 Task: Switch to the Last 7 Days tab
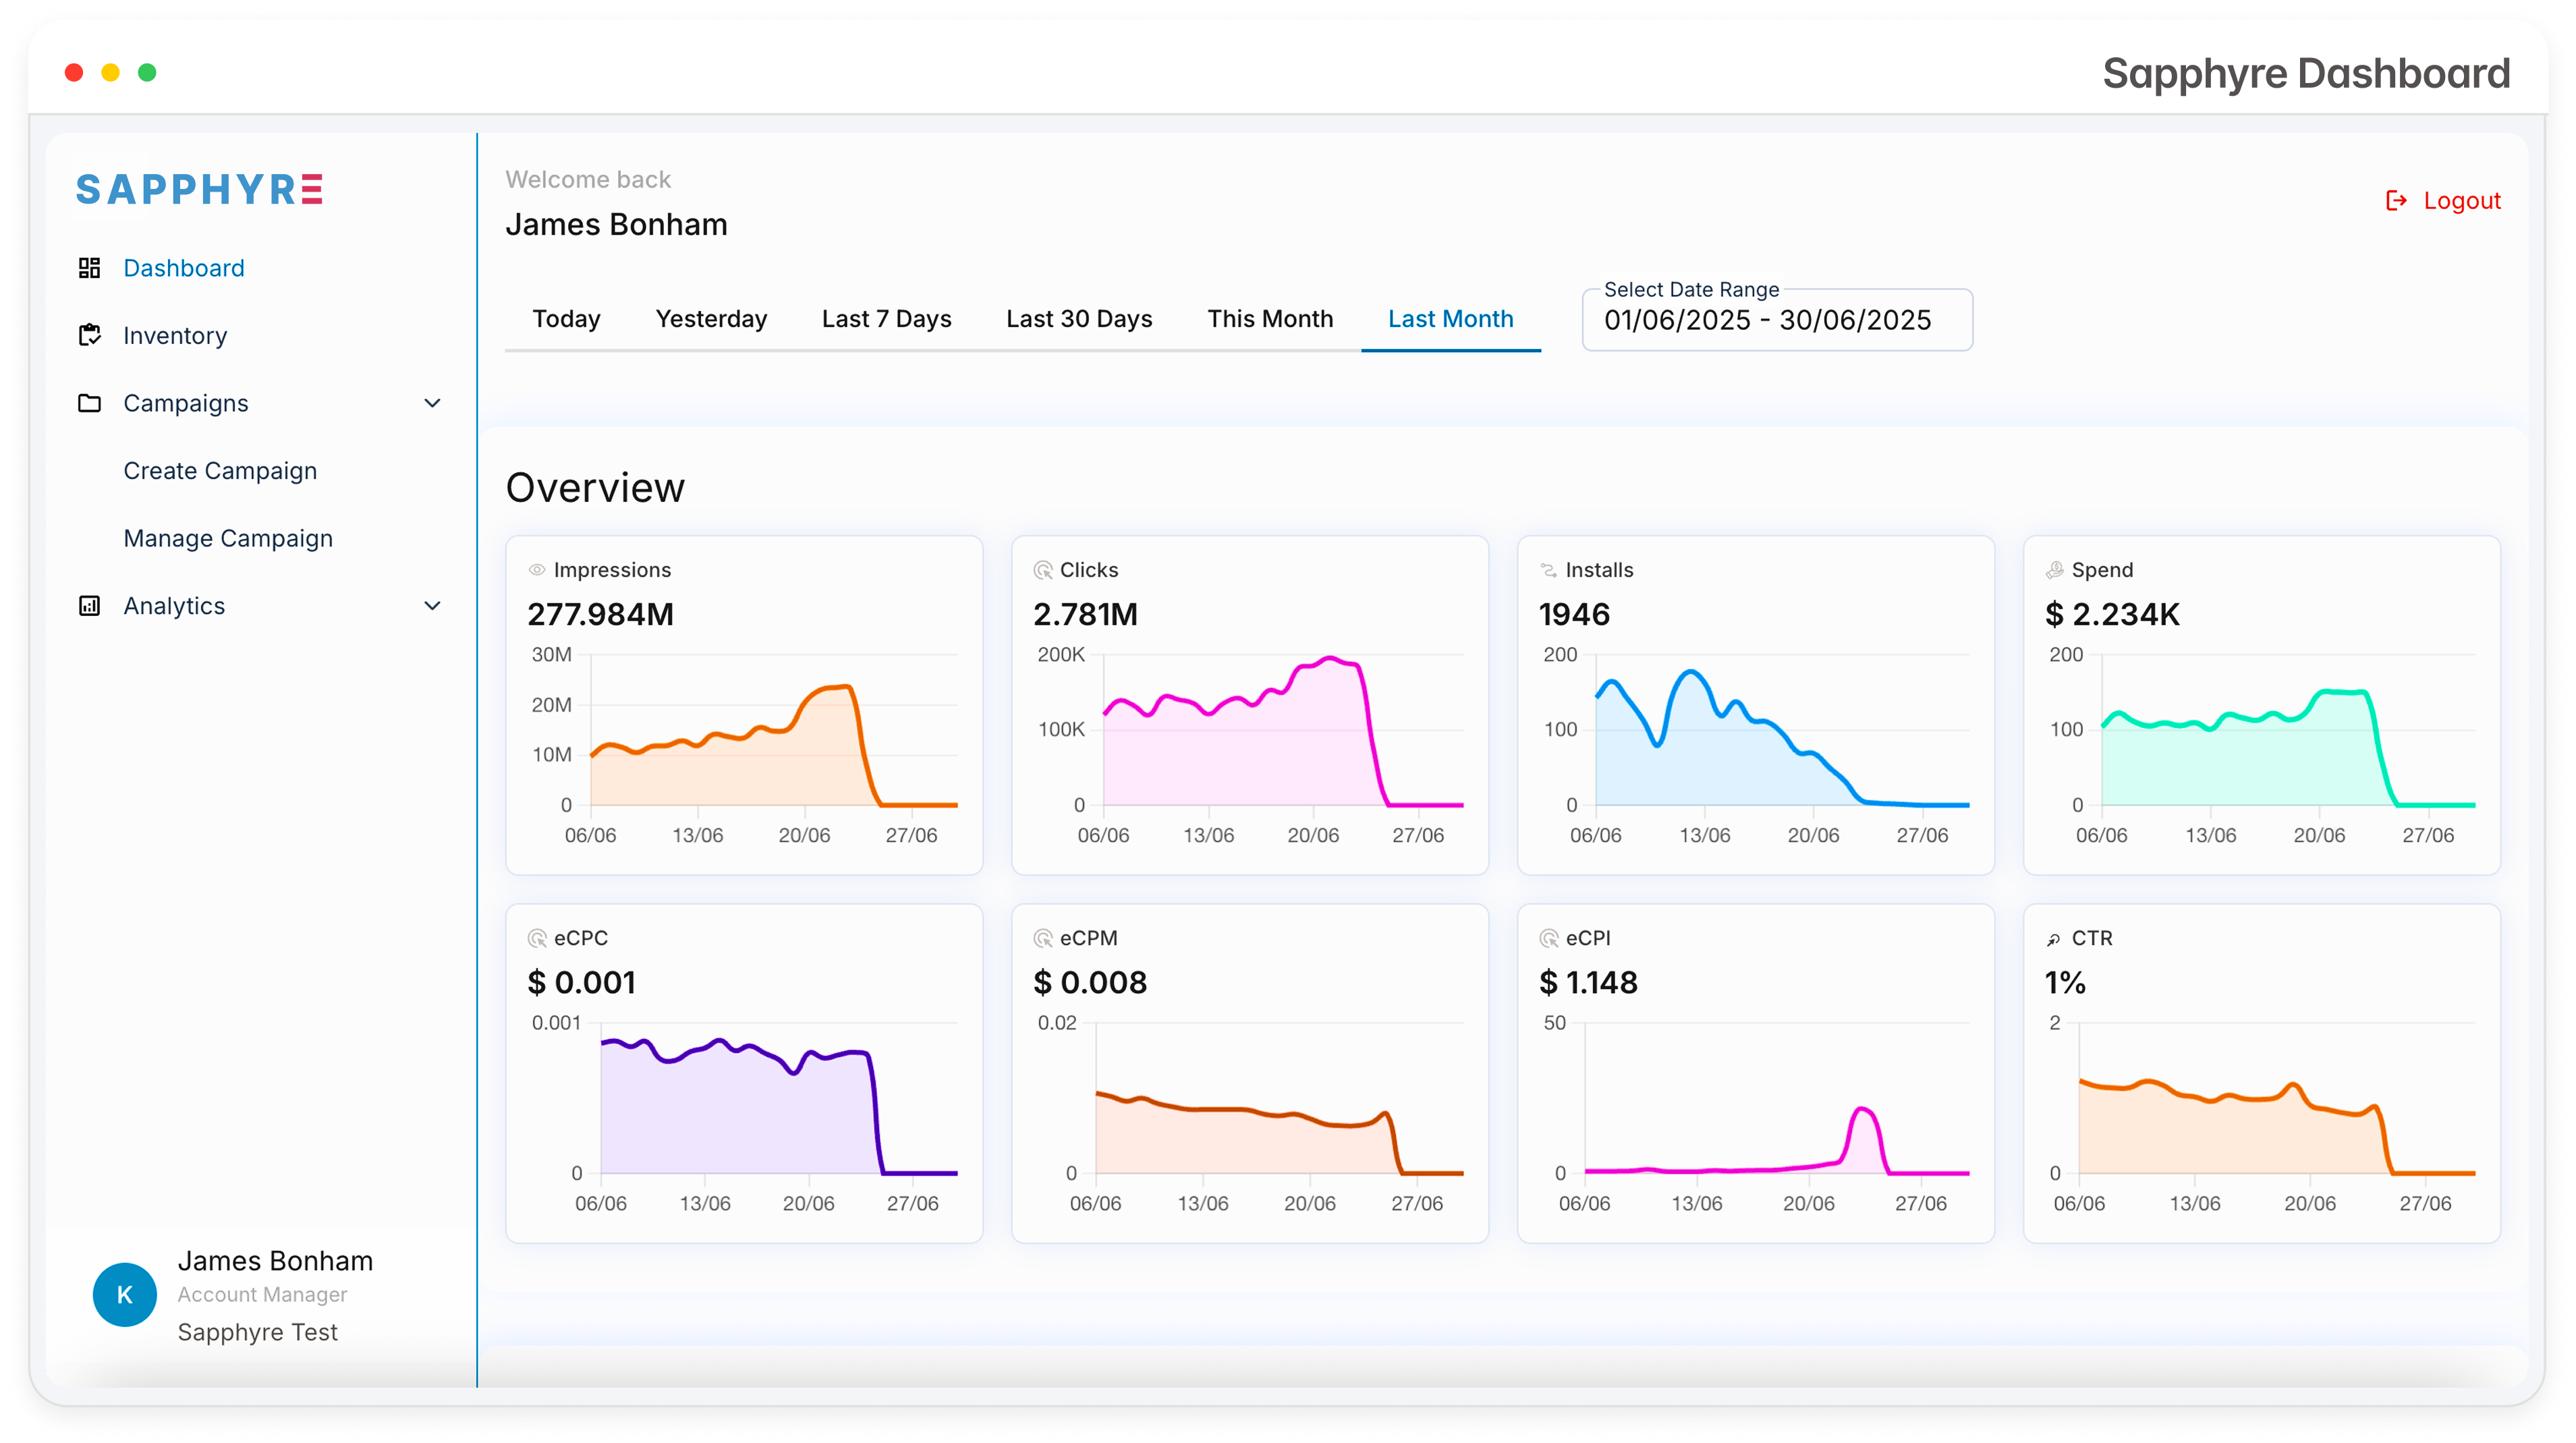click(886, 319)
